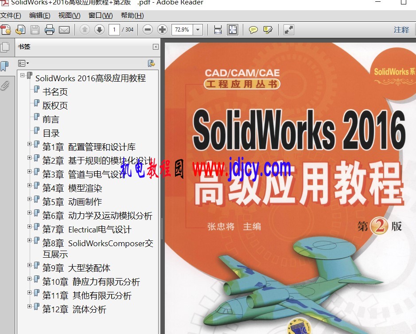The image size is (416, 334).
Task: Expand the 第2章 bookmark node
Action: point(29,158)
